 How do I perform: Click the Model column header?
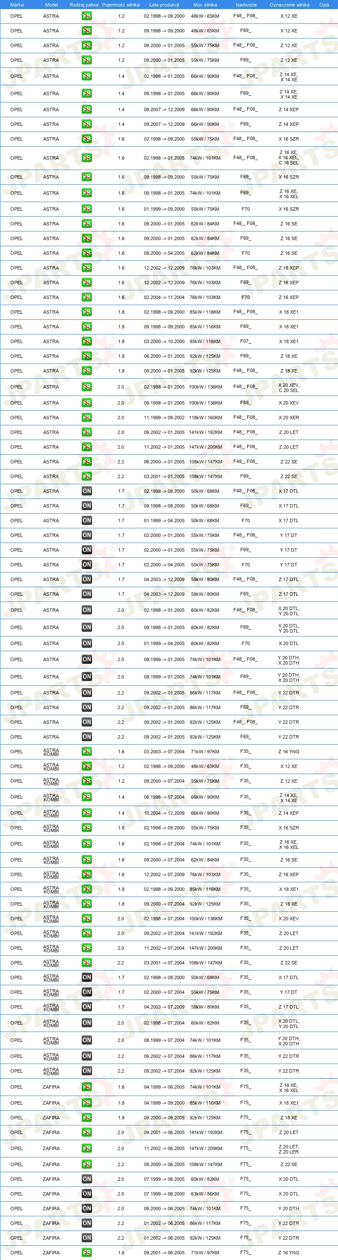[51, 5]
